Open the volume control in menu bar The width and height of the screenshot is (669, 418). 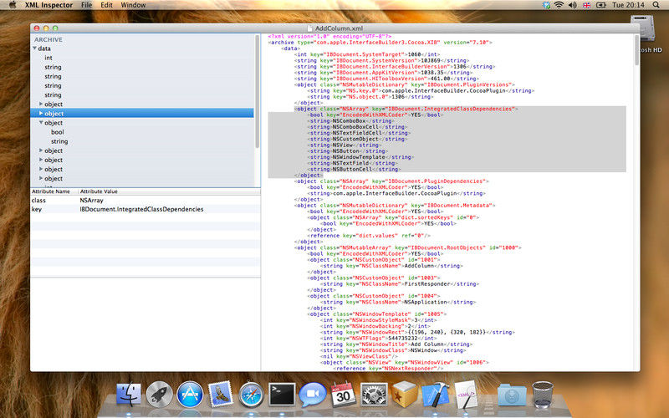(573, 5)
